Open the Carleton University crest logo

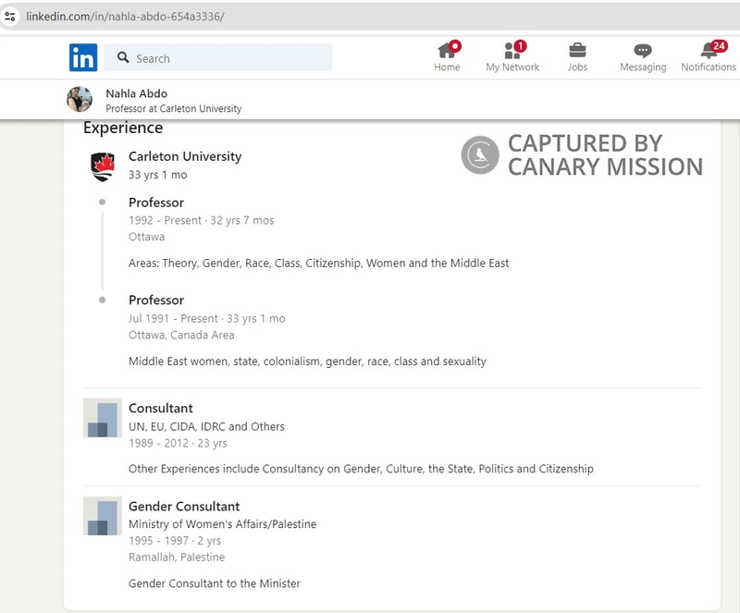[103, 163]
